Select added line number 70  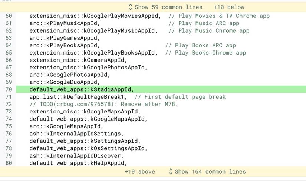tap(9, 89)
